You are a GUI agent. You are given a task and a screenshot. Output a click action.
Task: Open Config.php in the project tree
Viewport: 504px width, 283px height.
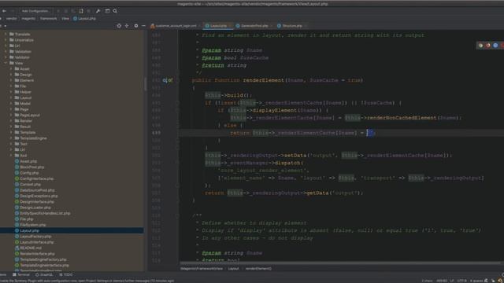[x=27, y=173]
